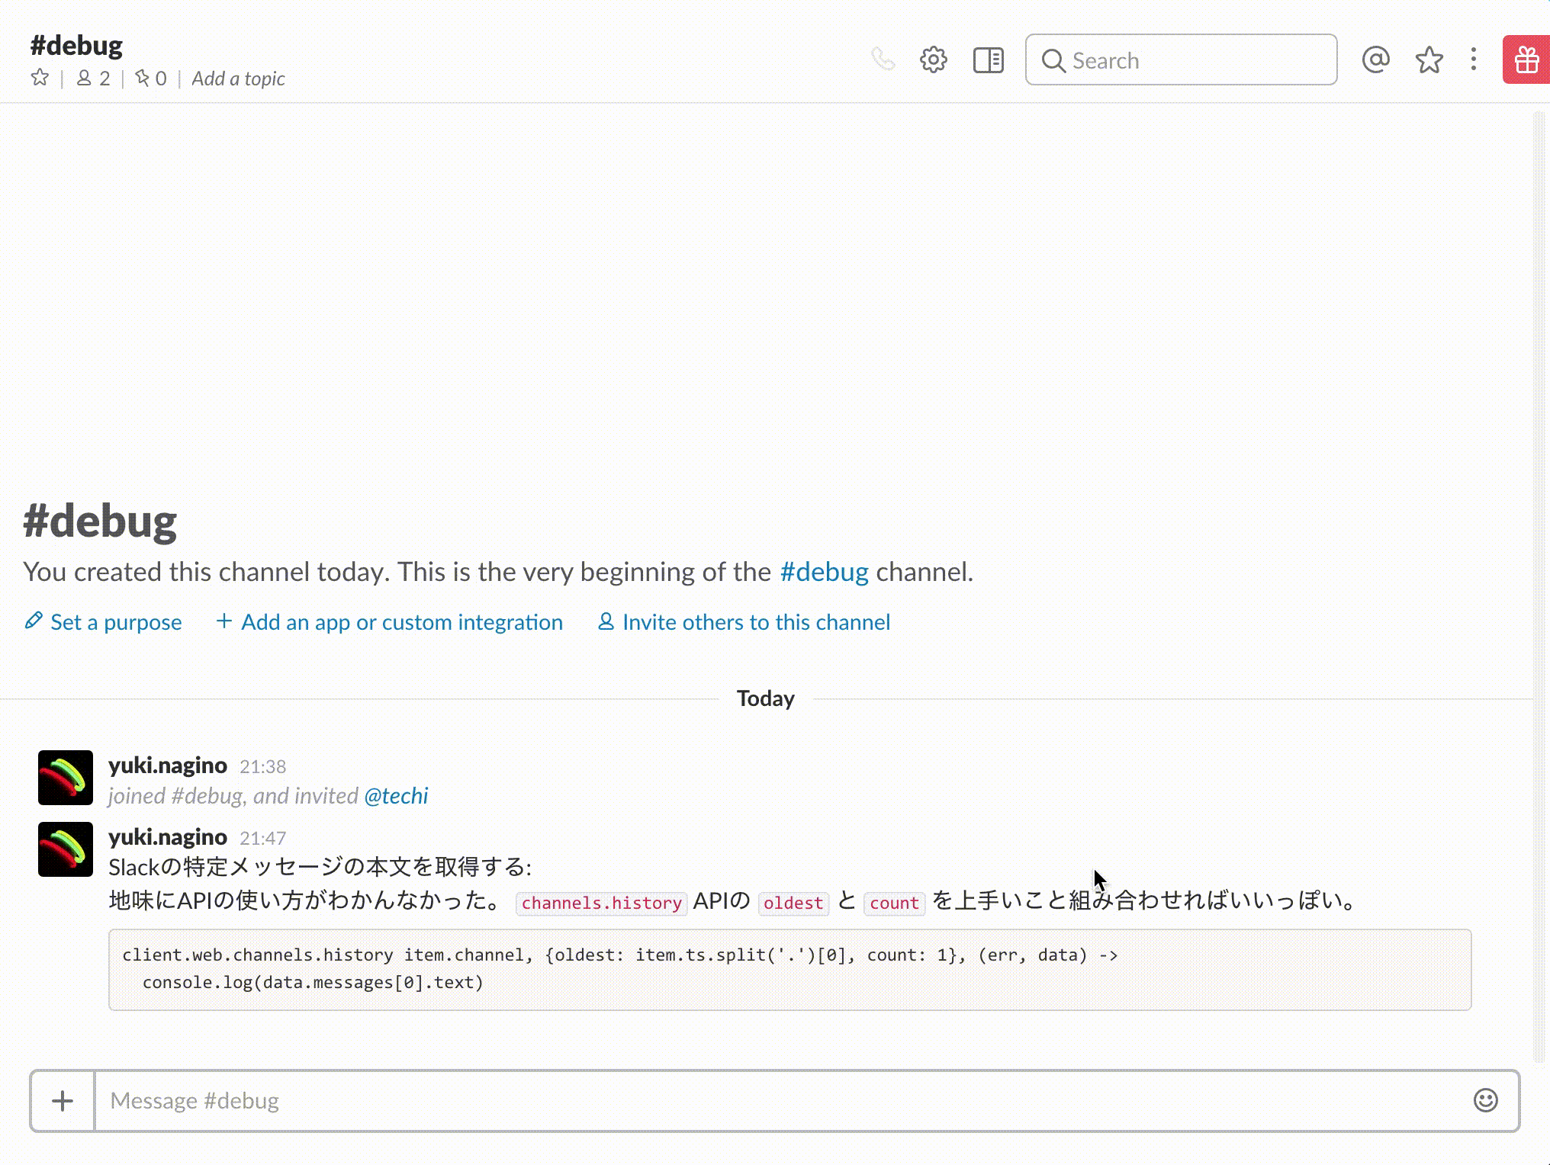The width and height of the screenshot is (1550, 1165).
Task: Click Invite others to this channel
Action: click(744, 622)
